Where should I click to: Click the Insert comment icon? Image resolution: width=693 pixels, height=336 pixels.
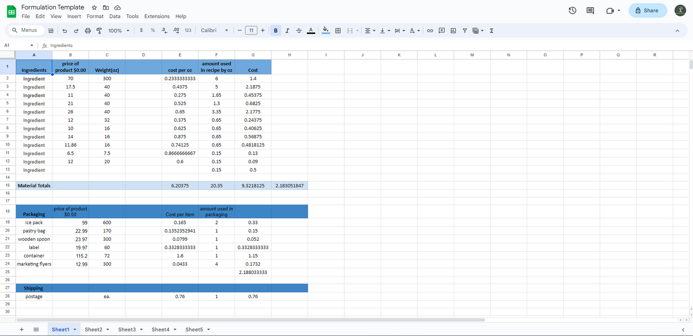coord(442,31)
